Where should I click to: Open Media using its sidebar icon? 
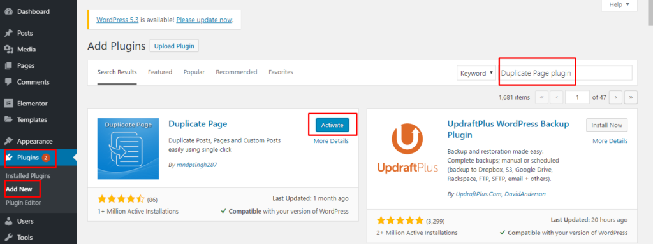[8, 50]
